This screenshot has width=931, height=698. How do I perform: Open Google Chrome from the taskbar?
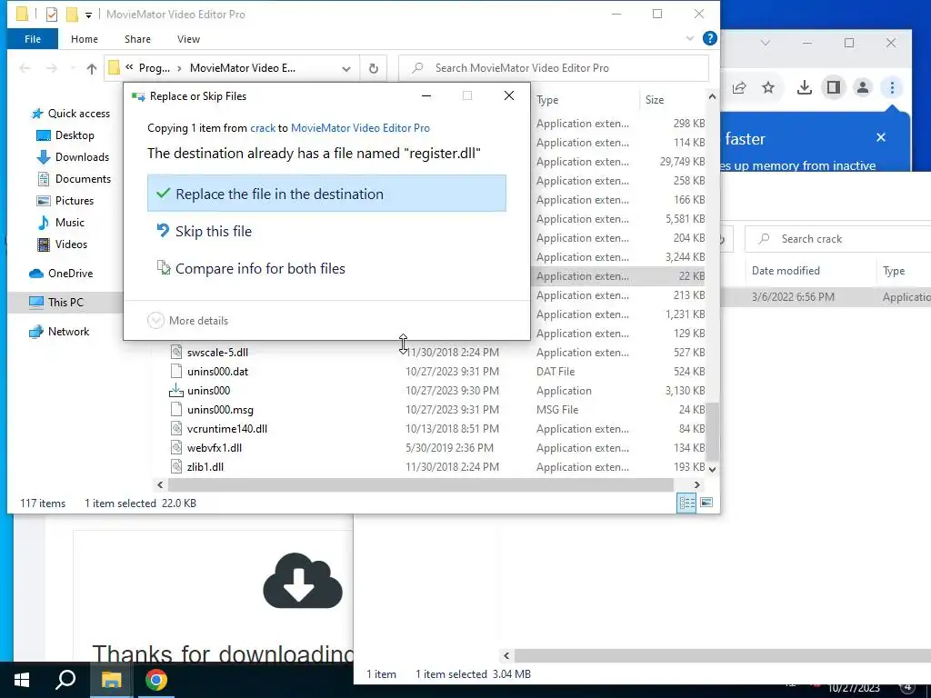156,680
